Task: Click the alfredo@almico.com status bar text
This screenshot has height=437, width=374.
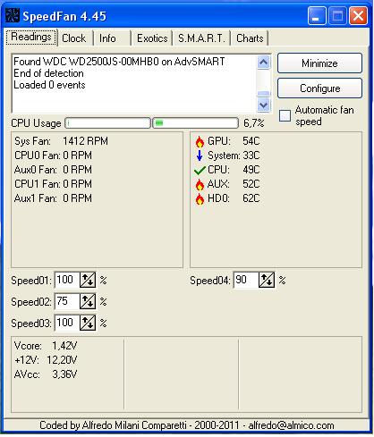Action: tap(291, 425)
